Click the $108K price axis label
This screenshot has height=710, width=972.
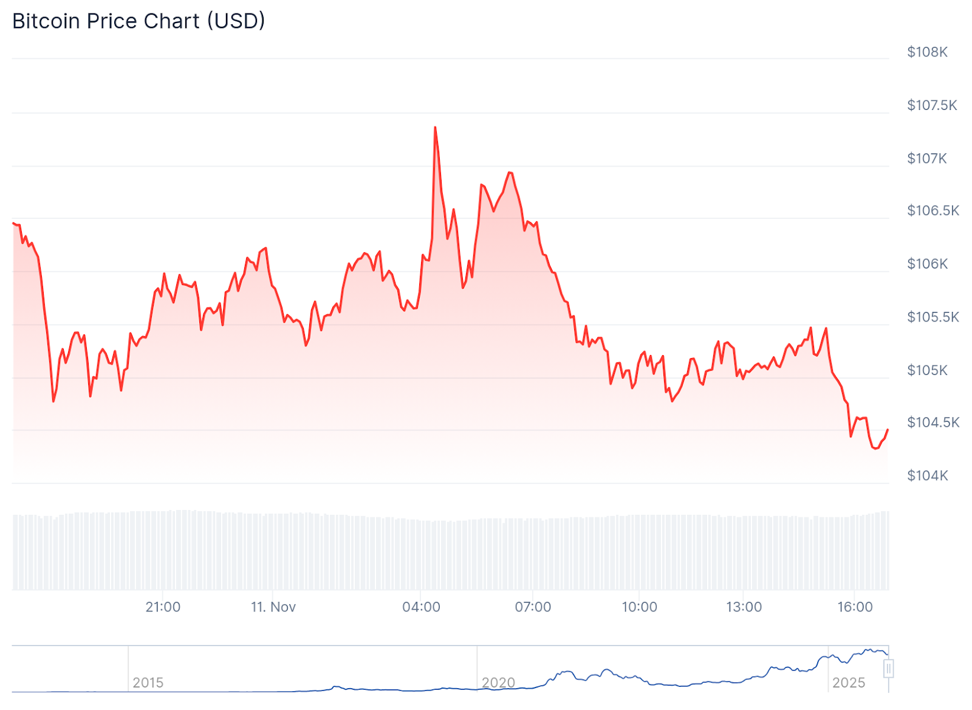927,52
